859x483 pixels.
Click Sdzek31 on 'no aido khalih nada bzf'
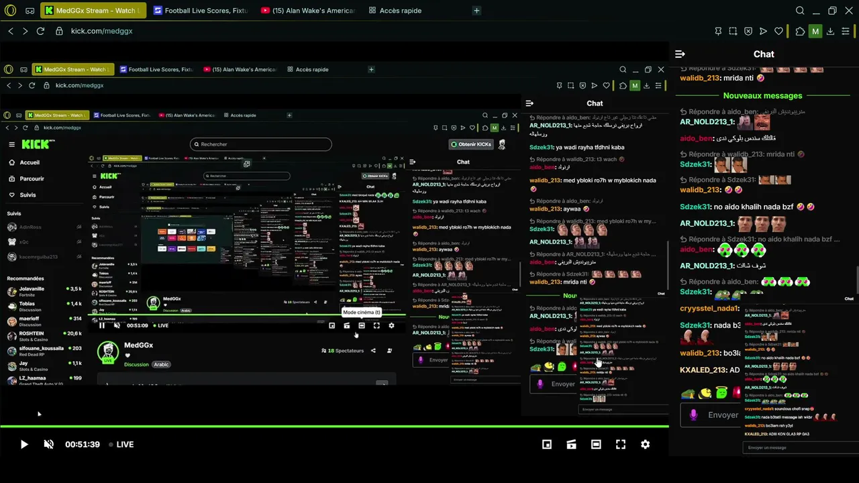(695, 207)
